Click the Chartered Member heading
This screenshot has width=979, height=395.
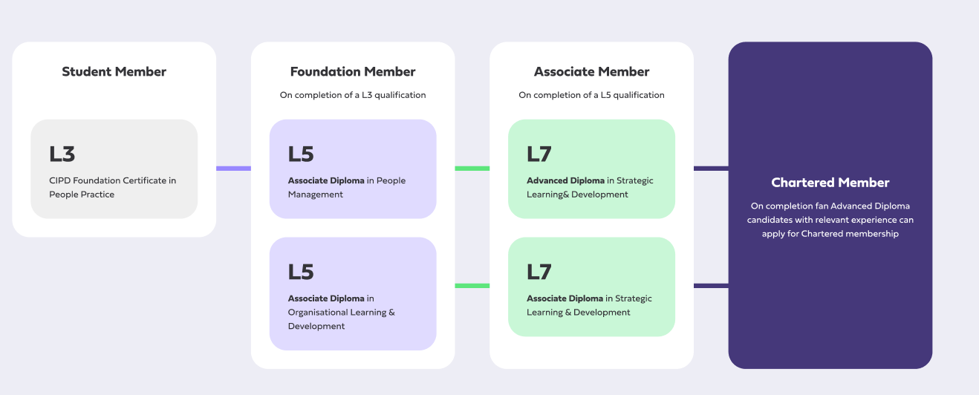pos(830,183)
